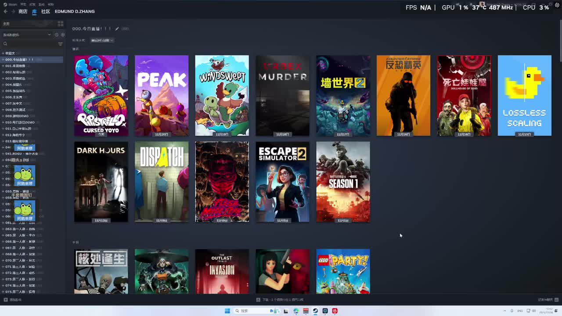Open The Outlast Trials Invasion cover
The width and height of the screenshot is (562, 316).
pyautogui.click(x=222, y=271)
